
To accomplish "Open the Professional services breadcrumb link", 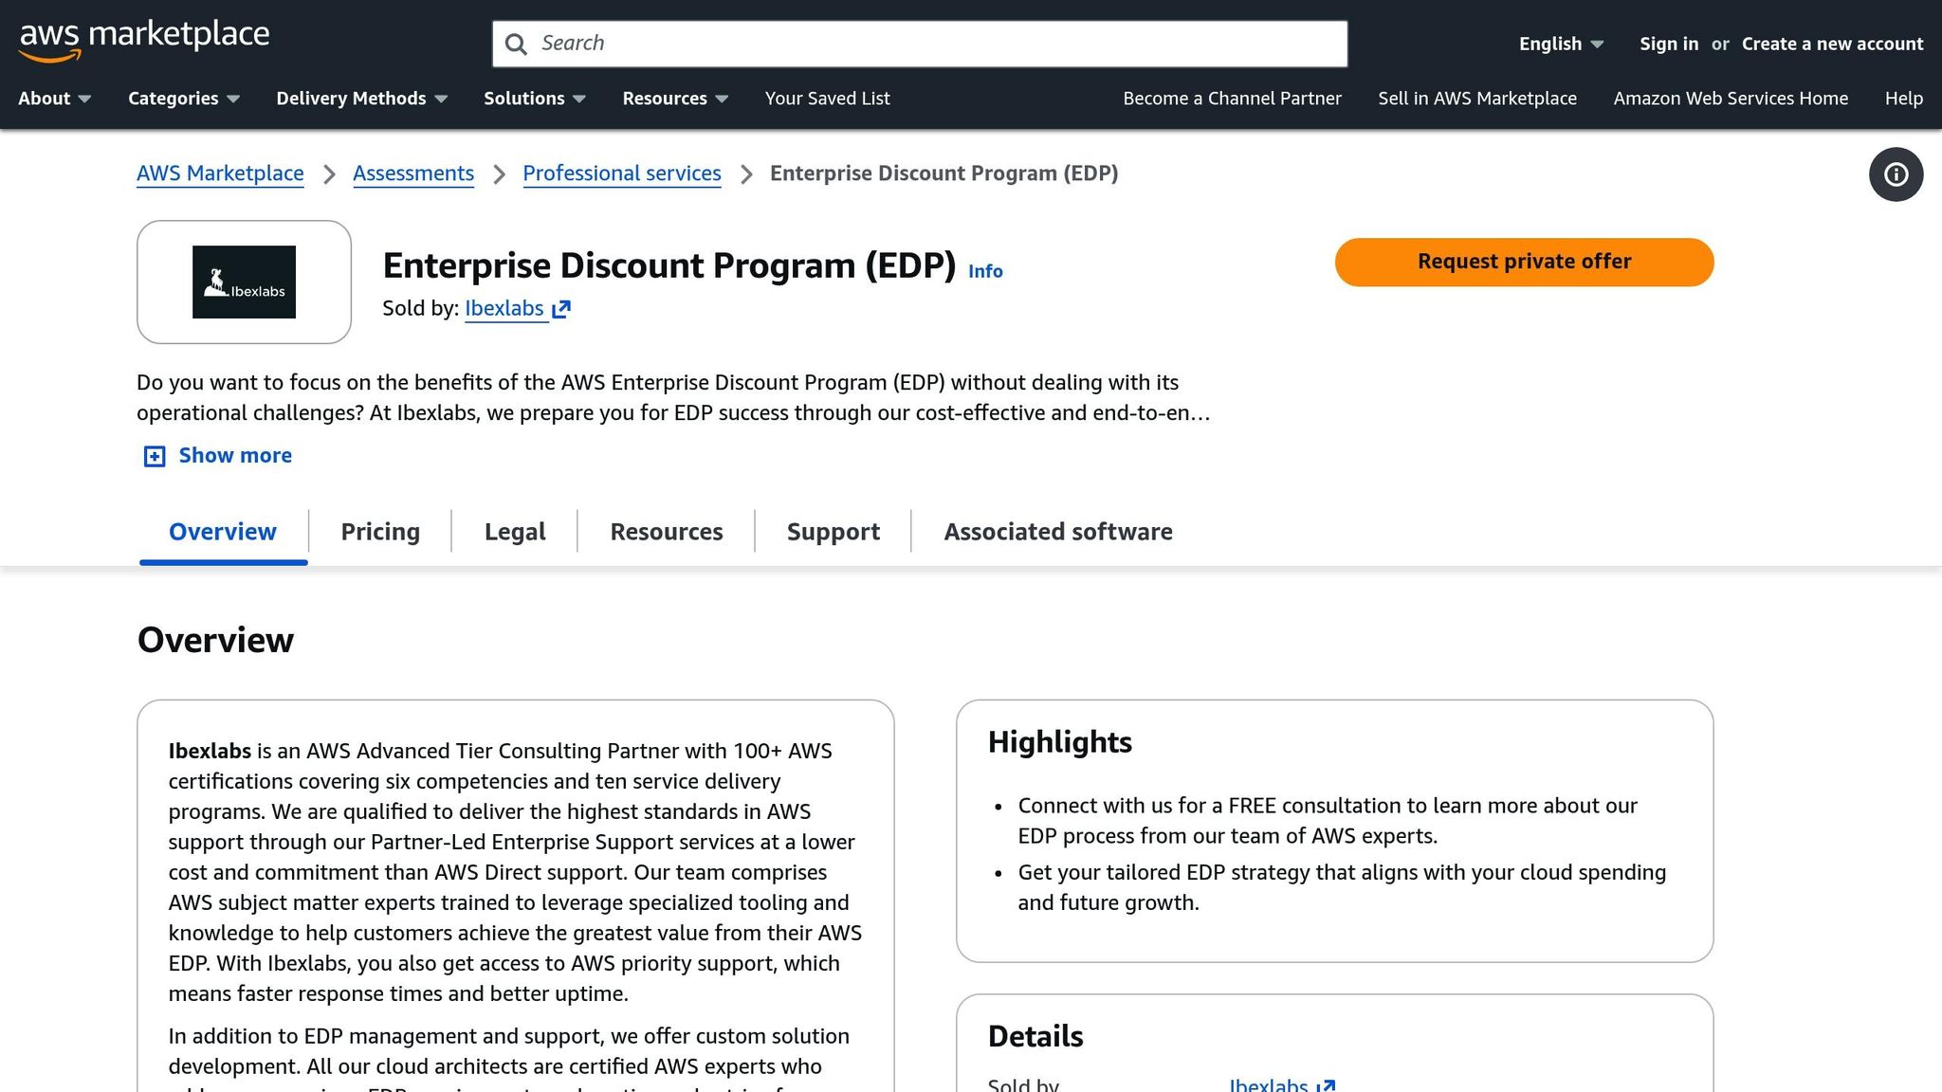I will [622, 173].
